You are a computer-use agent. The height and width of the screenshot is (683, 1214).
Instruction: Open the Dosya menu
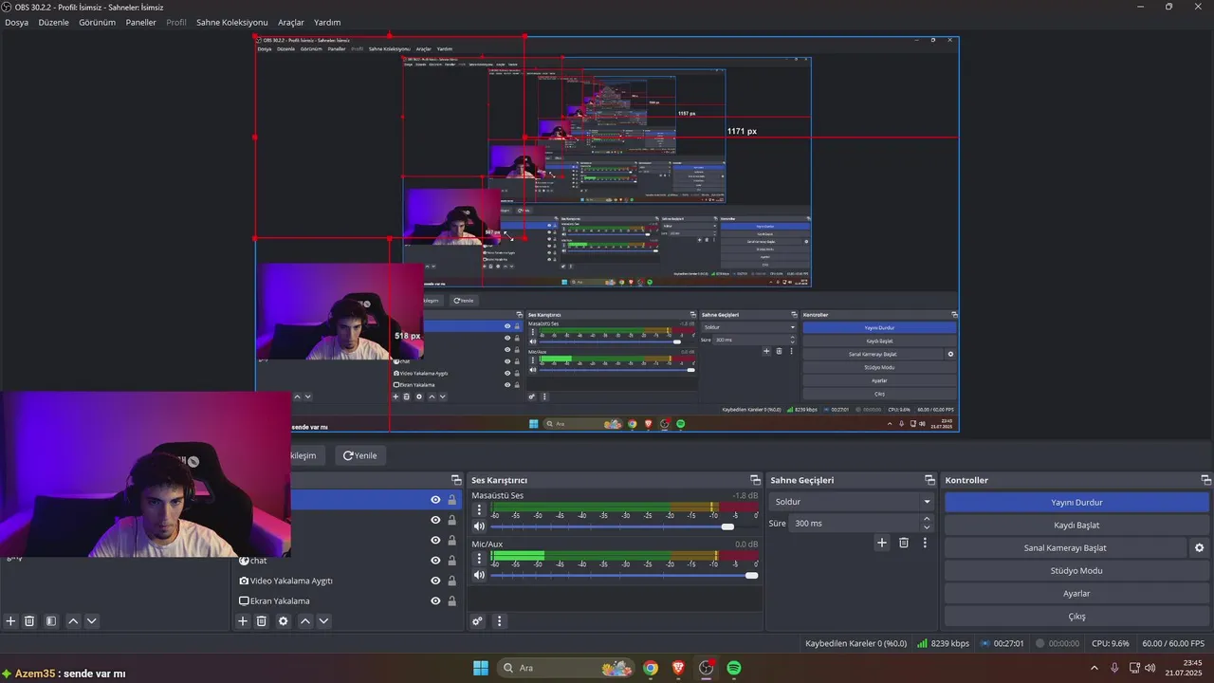[16, 22]
